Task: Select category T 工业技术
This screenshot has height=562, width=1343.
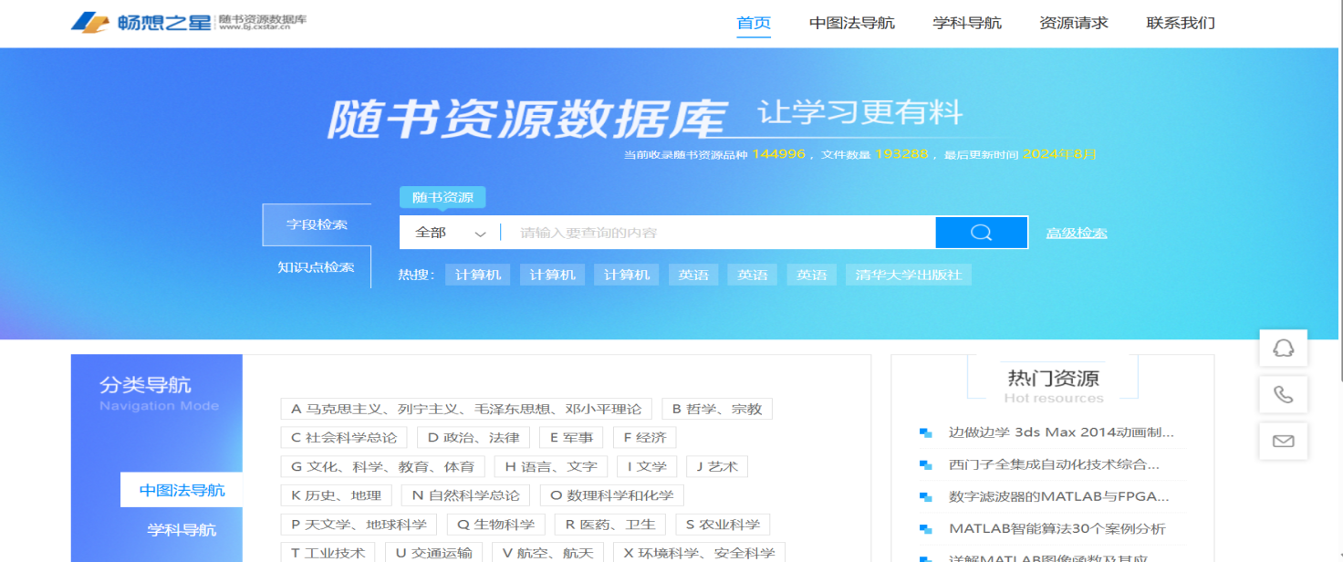Action: 328,552
